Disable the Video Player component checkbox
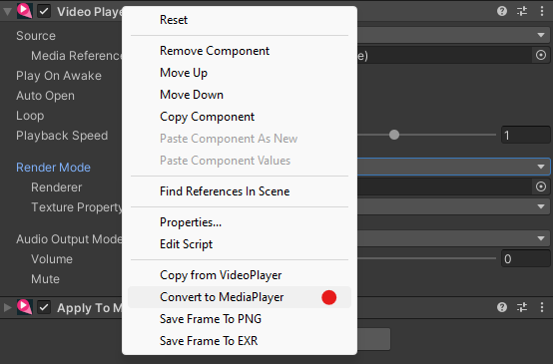 [x=44, y=11]
